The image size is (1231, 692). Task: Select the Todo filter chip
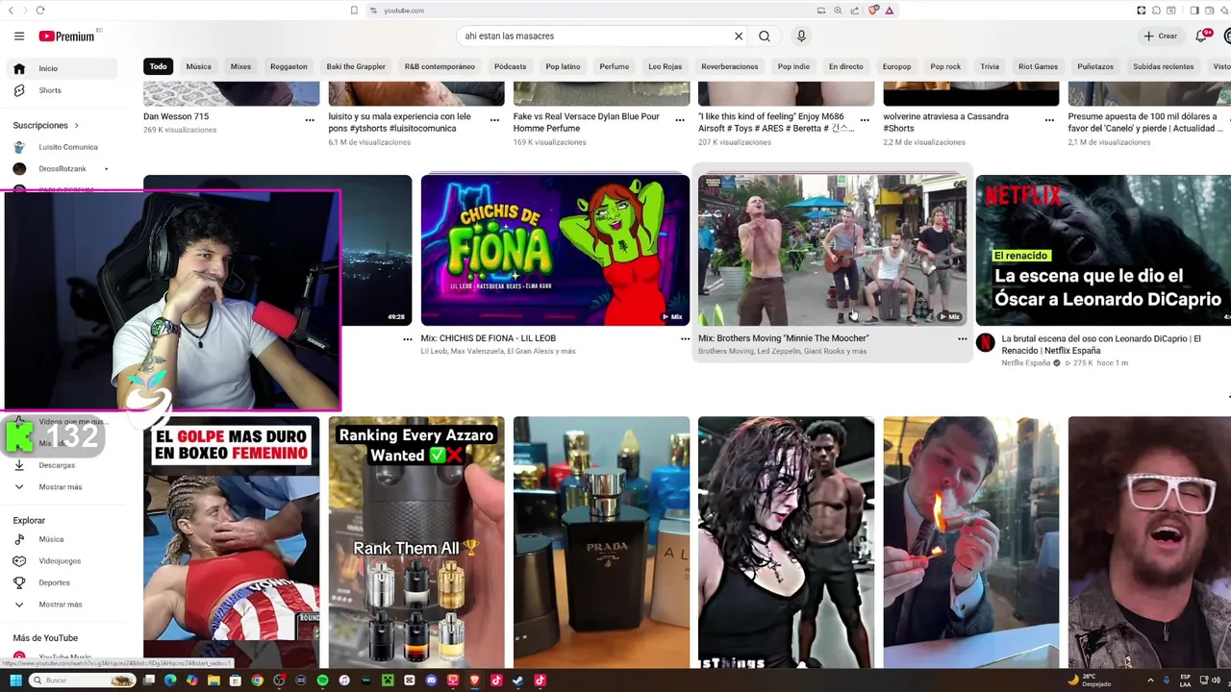click(159, 66)
